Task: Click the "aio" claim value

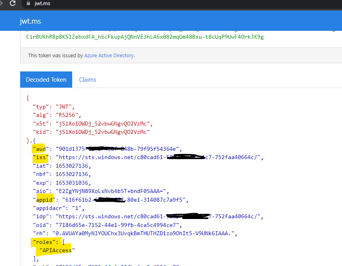Action: 111,191
